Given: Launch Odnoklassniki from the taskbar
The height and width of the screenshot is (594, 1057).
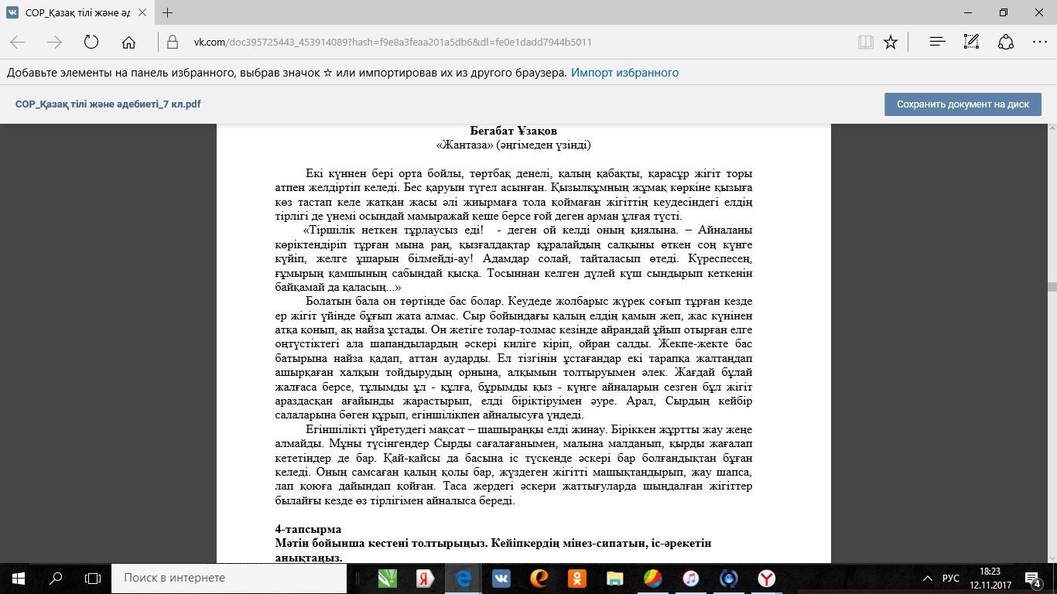Looking at the screenshot, I should (x=576, y=578).
